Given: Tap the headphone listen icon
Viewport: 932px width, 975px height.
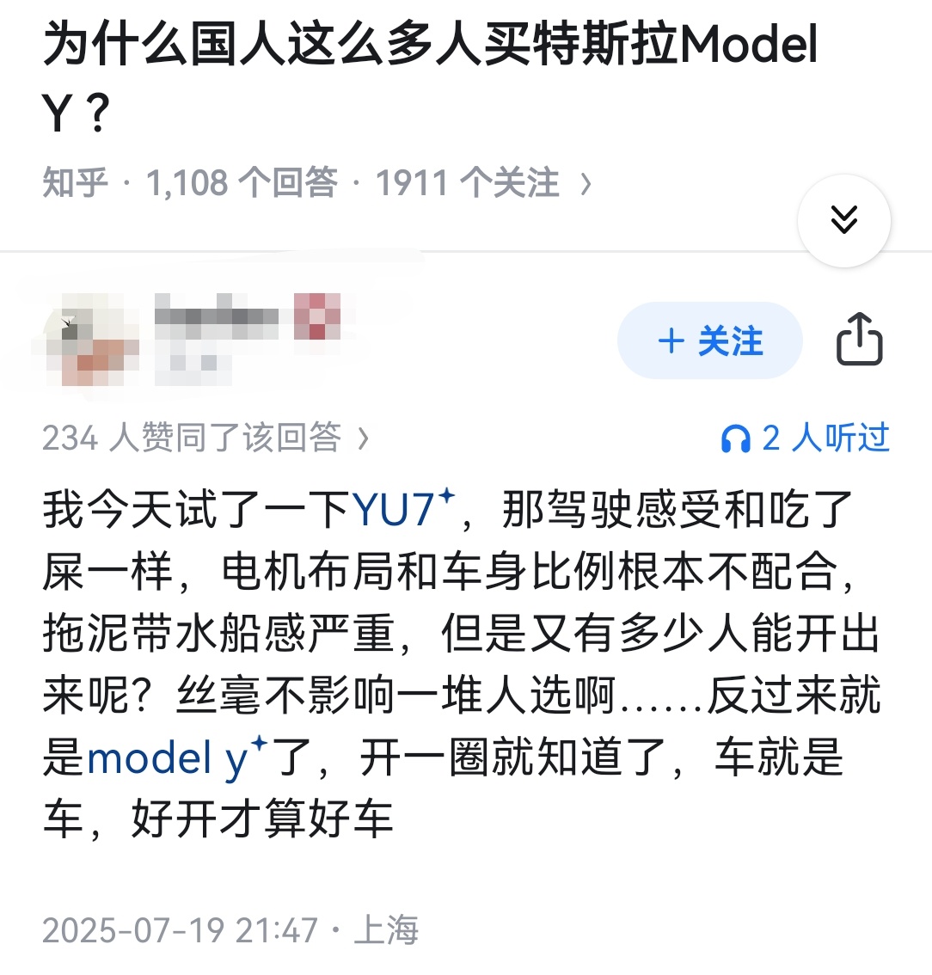Looking at the screenshot, I should click(735, 438).
